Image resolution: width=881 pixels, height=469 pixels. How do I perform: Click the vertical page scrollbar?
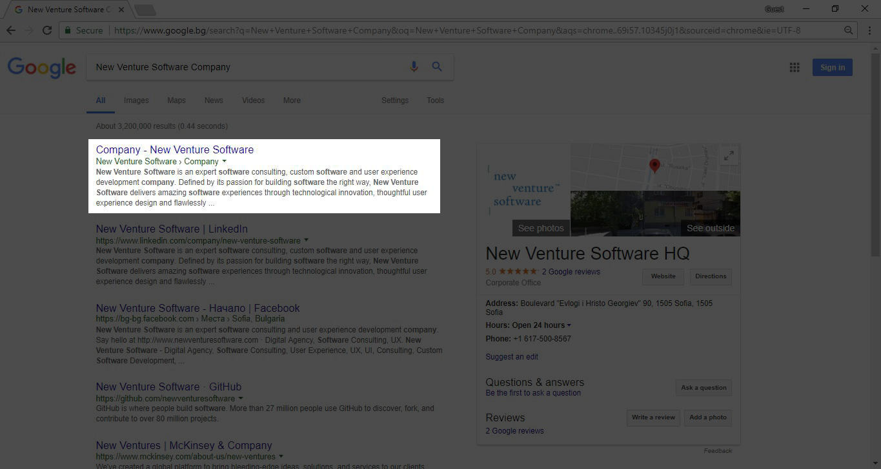point(876,155)
